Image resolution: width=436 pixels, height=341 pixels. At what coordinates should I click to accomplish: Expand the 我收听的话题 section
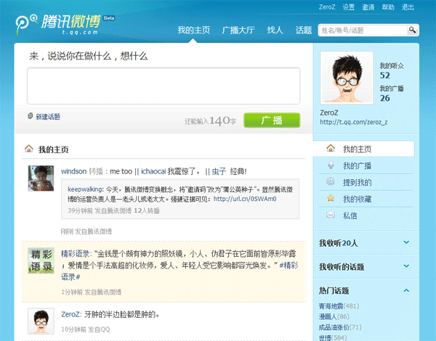(x=406, y=266)
